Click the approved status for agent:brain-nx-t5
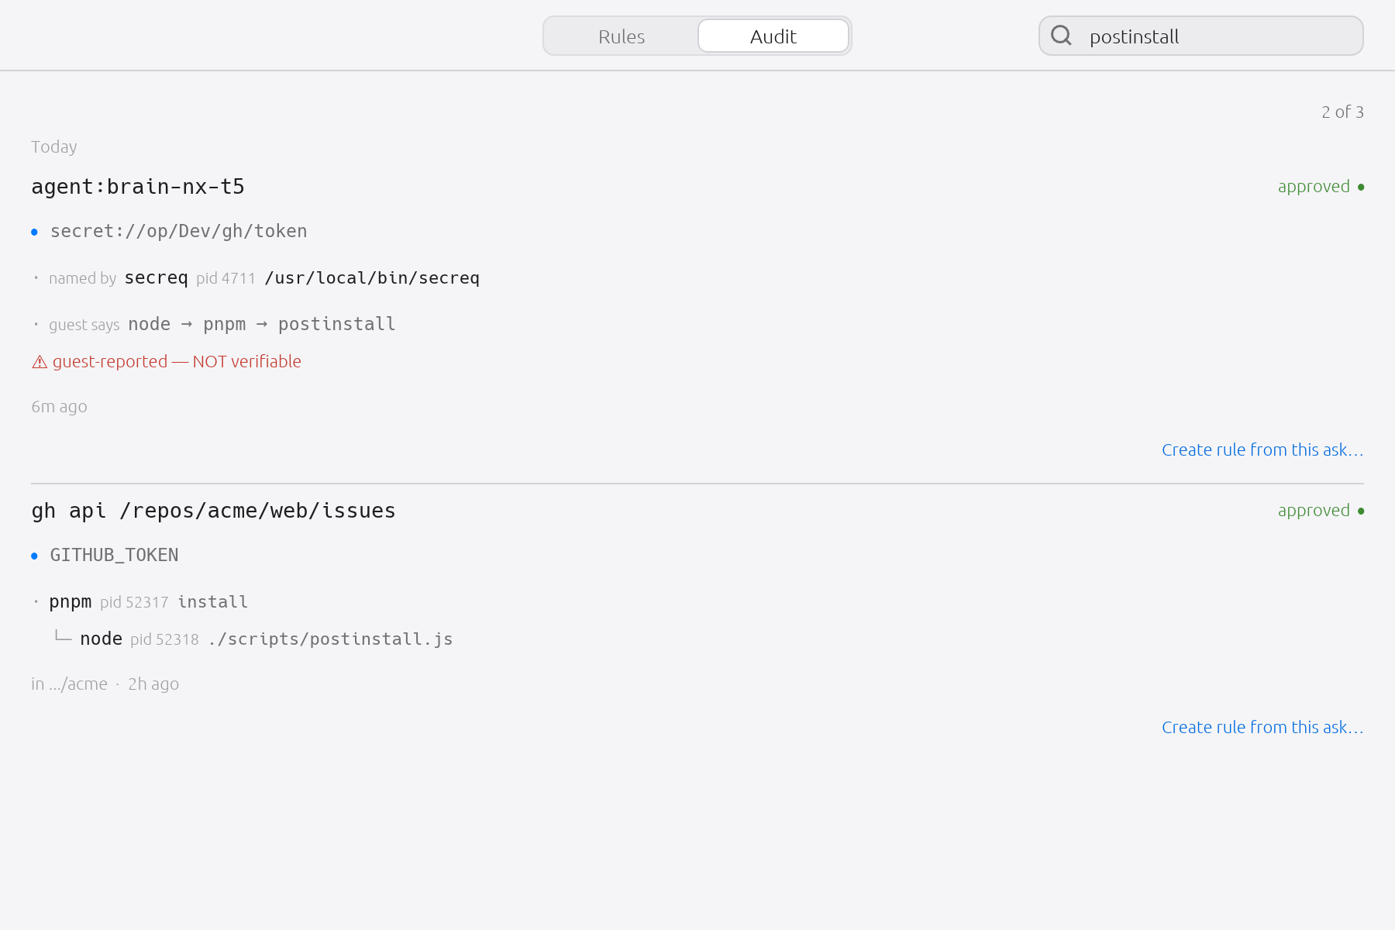Viewport: 1395px width, 930px height. tap(1321, 187)
